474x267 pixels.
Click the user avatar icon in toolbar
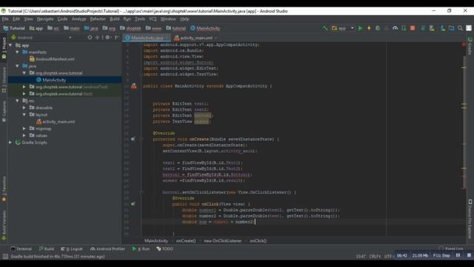coord(469,28)
